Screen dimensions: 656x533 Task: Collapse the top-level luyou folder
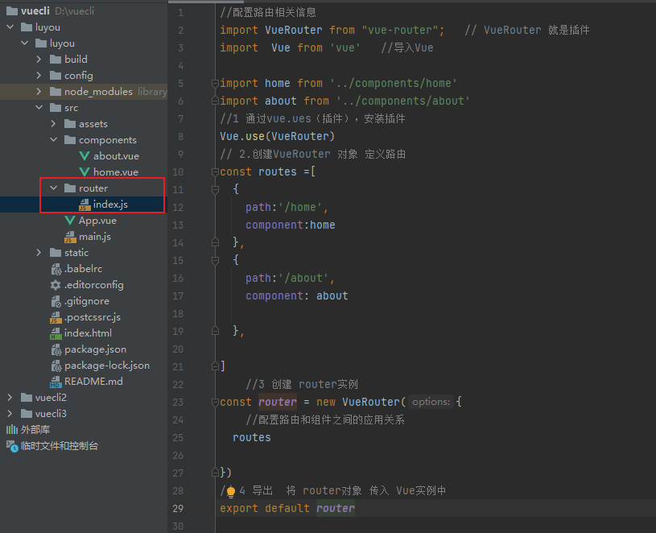point(10,27)
